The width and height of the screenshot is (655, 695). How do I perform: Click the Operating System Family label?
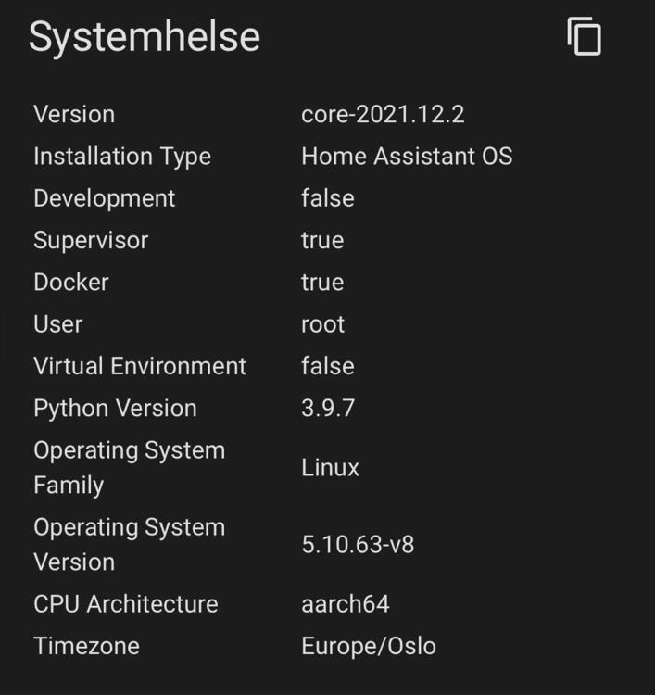click(129, 467)
